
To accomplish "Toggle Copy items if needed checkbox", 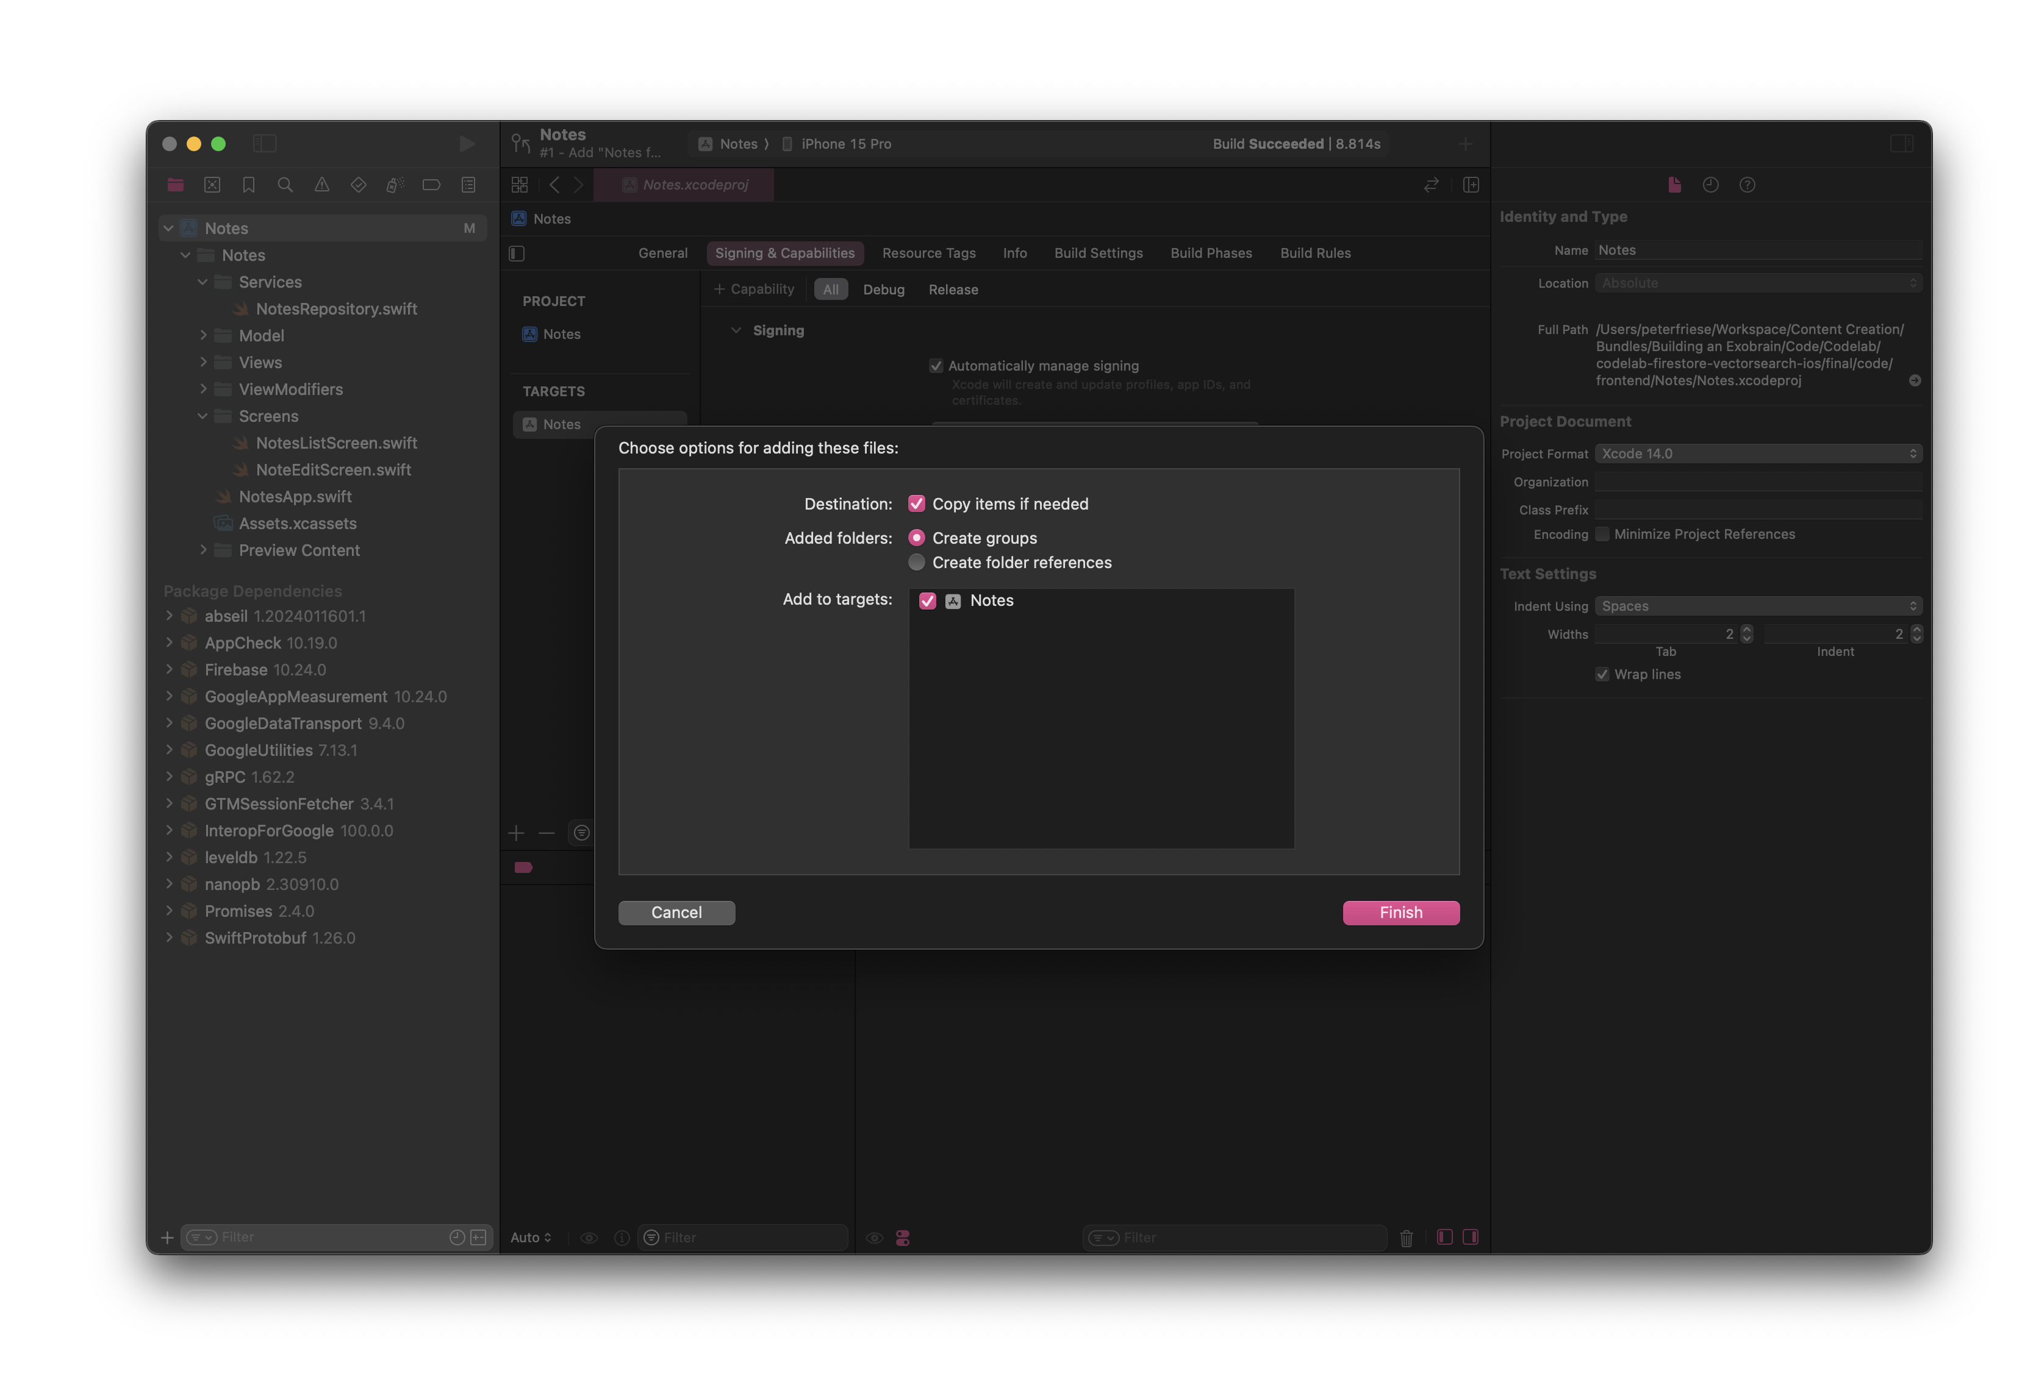I will (916, 503).
